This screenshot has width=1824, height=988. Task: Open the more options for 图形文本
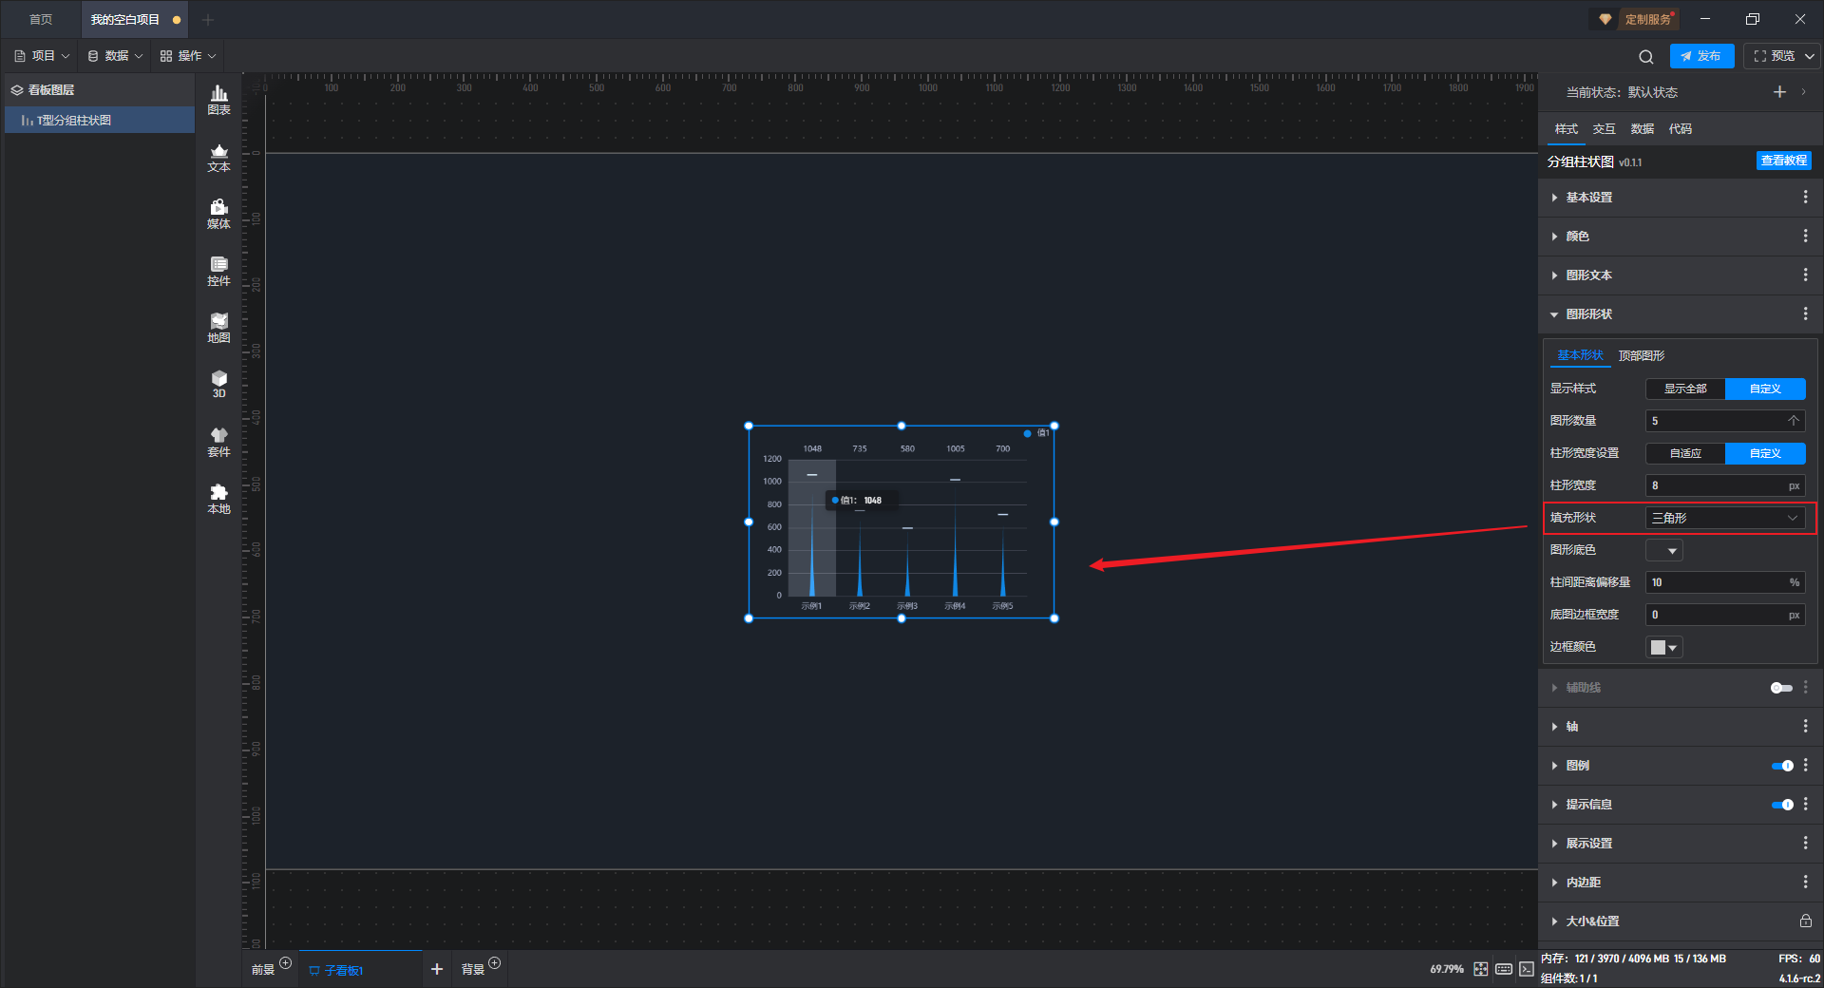click(1805, 275)
